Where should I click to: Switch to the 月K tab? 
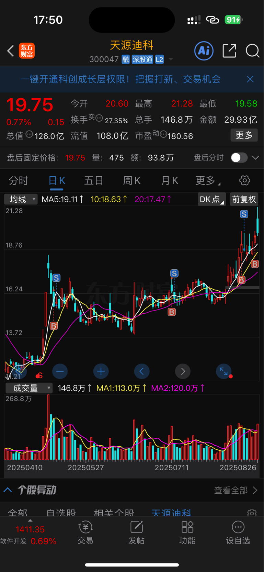tap(170, 180)
